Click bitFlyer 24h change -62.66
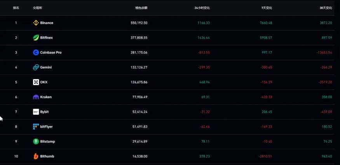The width and height of the screenshot is (340, 165). (205, 127)
